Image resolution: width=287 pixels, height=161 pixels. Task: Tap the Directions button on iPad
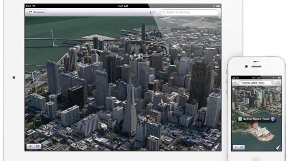tap(37, 12)
